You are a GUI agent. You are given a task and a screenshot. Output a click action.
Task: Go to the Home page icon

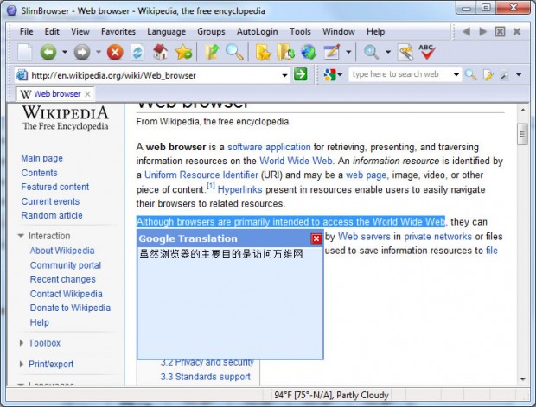tap(160, 53)
